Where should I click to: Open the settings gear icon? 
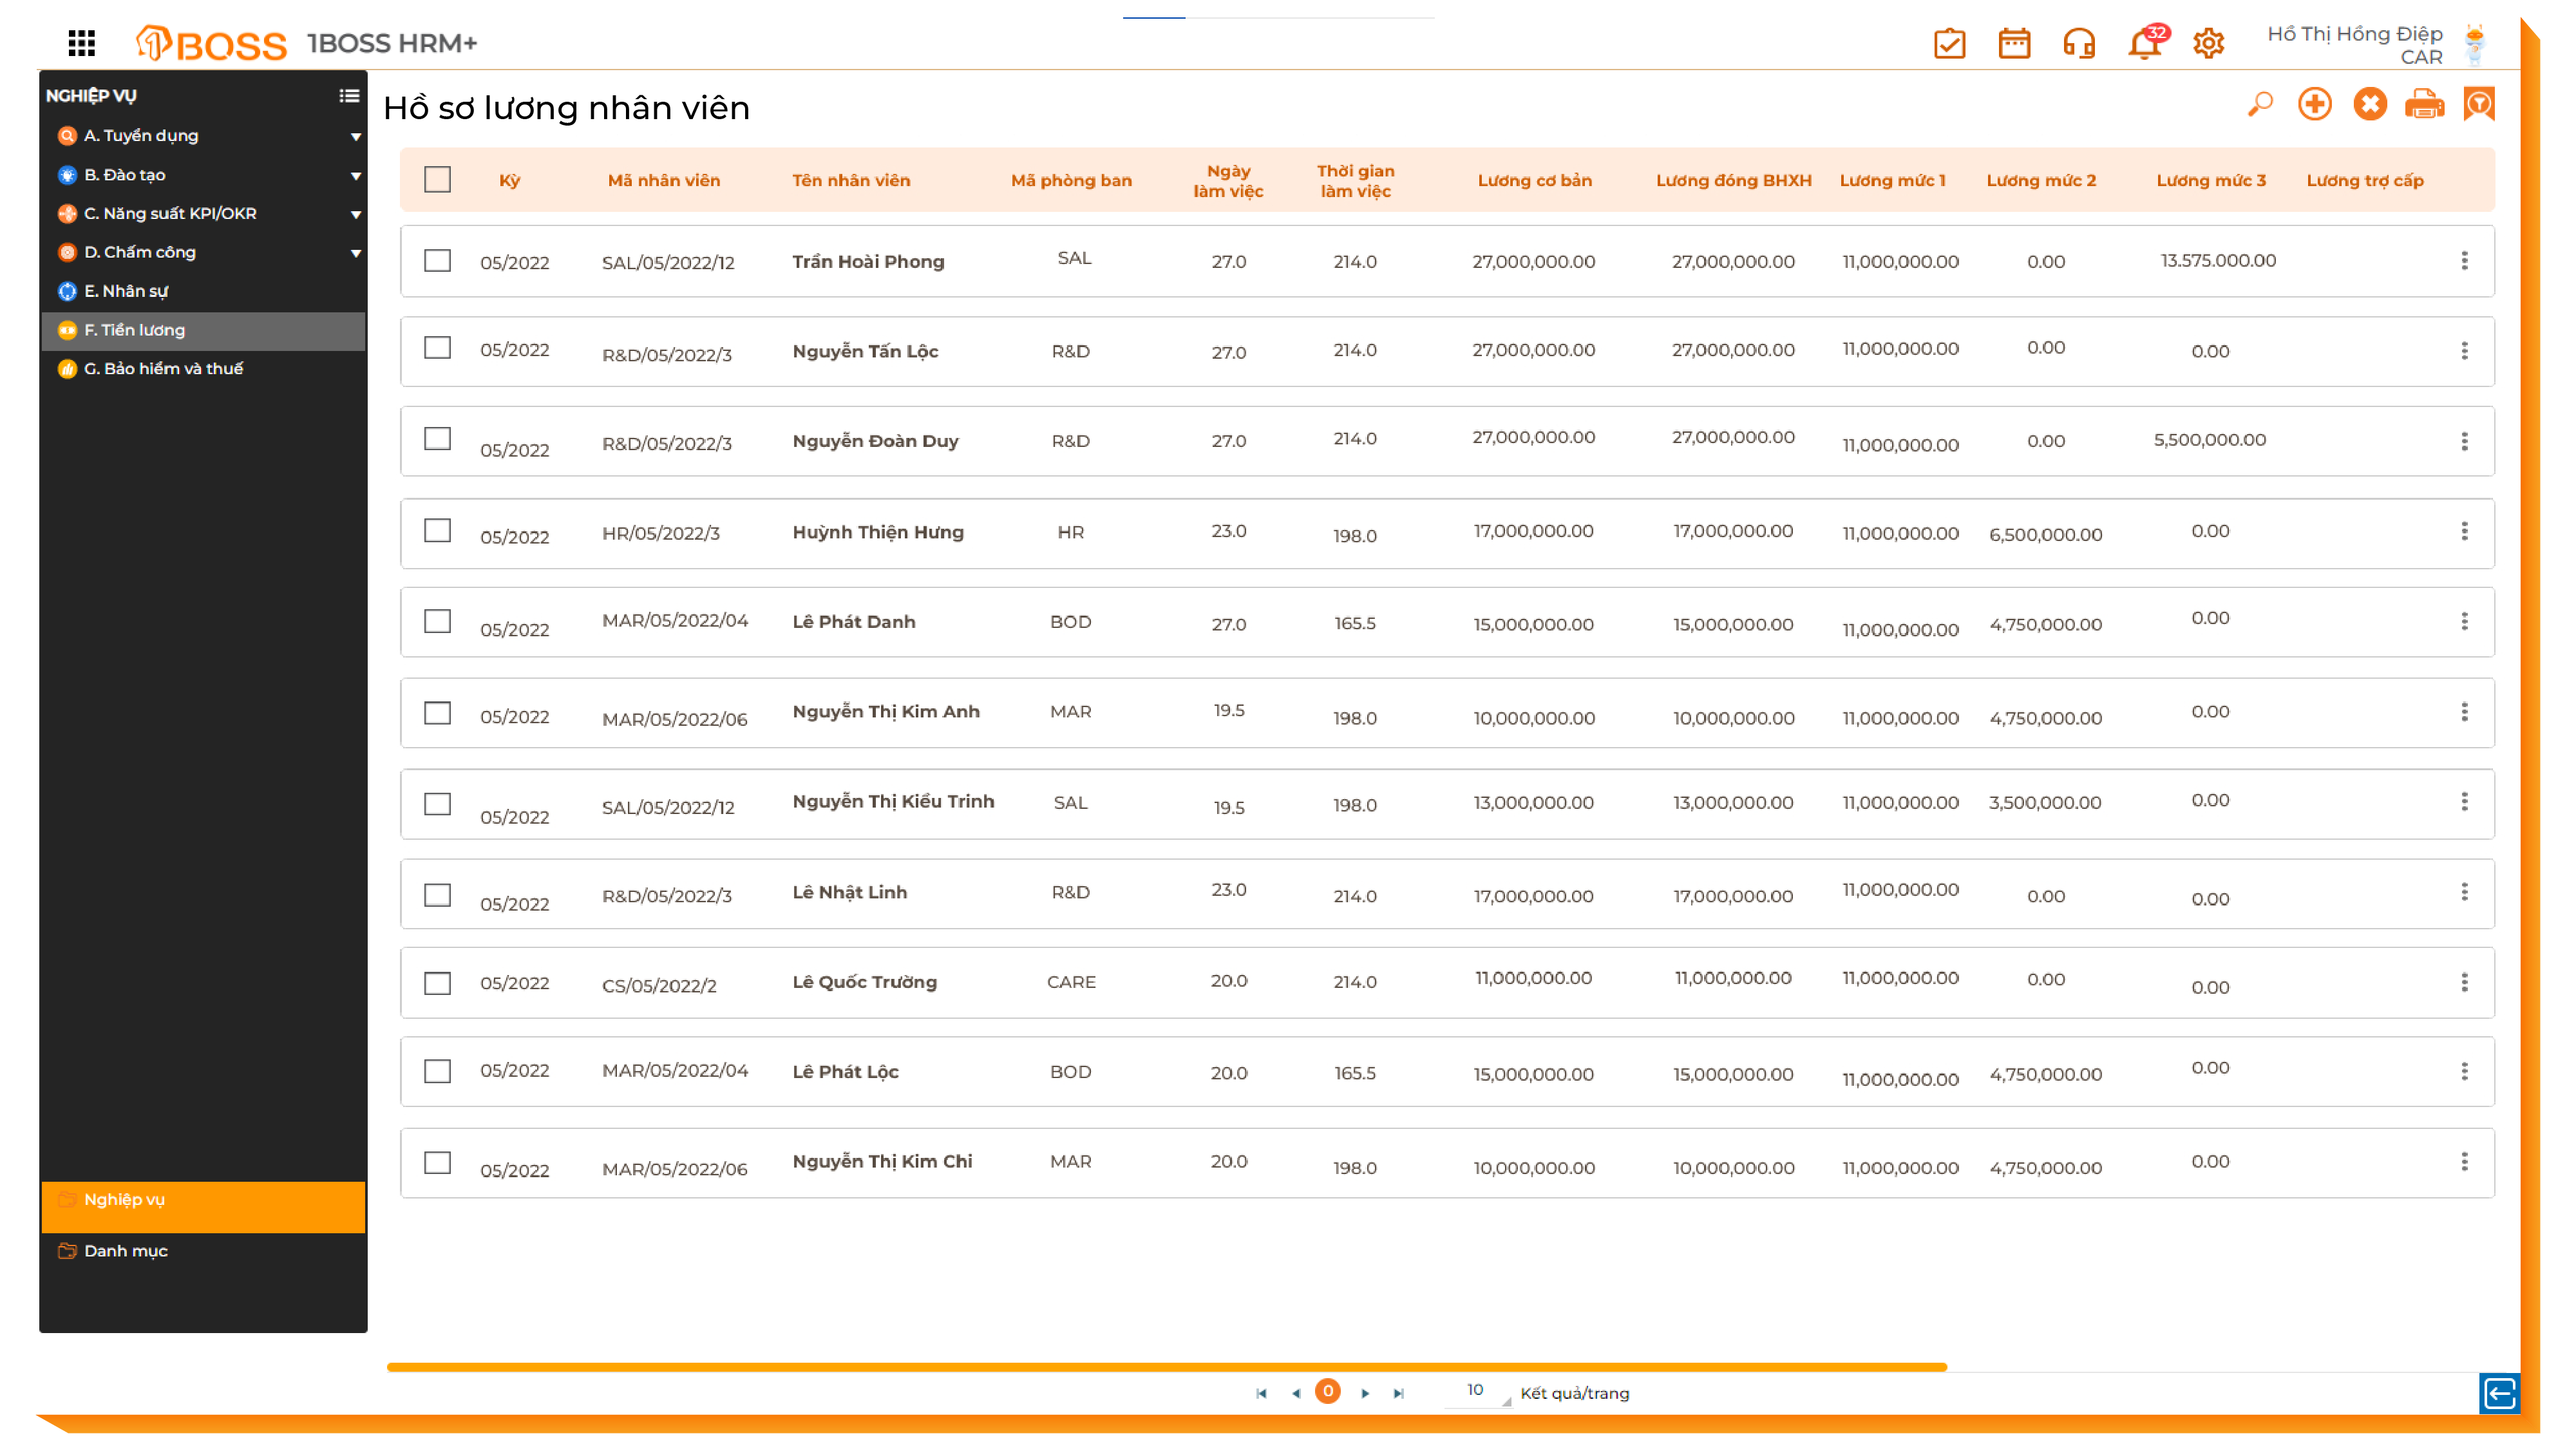(x=2208, y=44)
